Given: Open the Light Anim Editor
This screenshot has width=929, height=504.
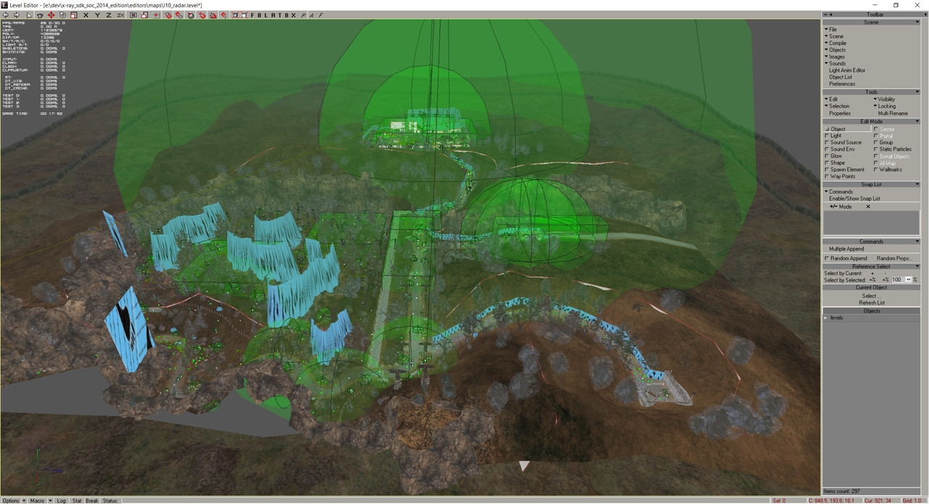Looking at the screenshot, I should pos(847,70).
